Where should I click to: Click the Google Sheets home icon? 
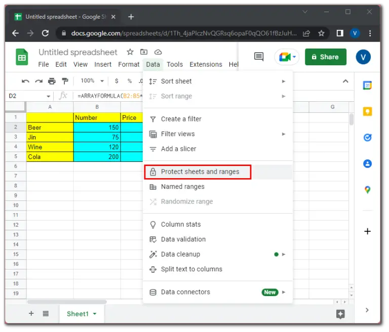click(x=22, y=57)
